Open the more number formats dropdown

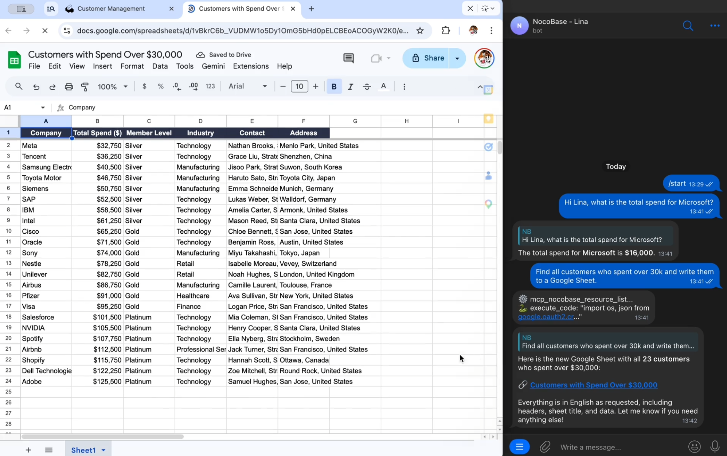tap(210, 86)
